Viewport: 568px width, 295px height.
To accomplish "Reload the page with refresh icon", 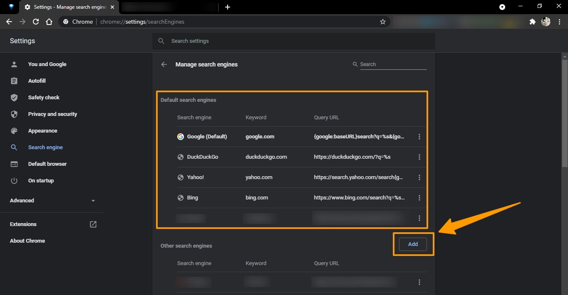I will pos(36,22).
